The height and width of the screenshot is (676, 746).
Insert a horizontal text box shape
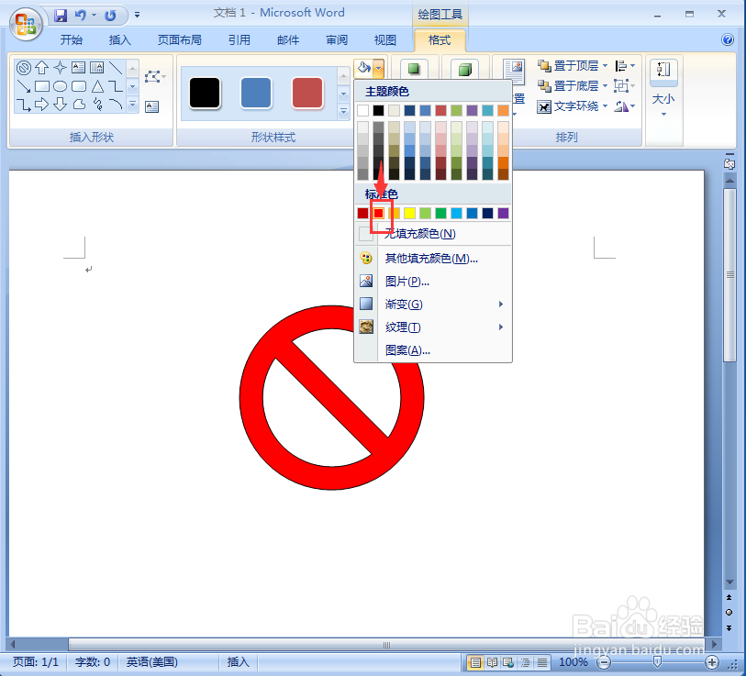pos(79,68)
